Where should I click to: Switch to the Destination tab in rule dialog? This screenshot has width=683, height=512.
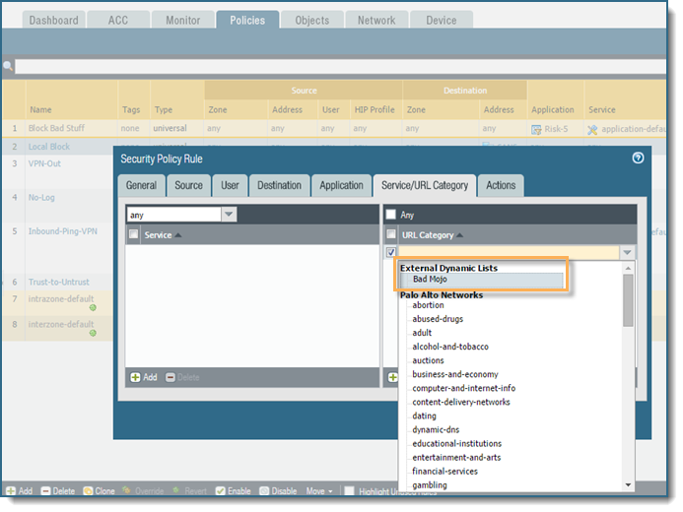pyautogui.click(x=279, y=186)
